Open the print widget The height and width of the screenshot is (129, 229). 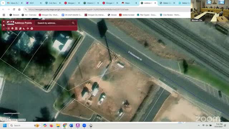[32, 29]
